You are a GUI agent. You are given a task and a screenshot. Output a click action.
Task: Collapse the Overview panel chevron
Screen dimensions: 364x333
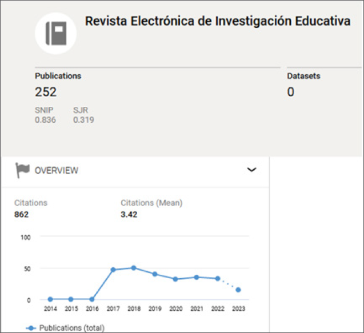(251, 170)
